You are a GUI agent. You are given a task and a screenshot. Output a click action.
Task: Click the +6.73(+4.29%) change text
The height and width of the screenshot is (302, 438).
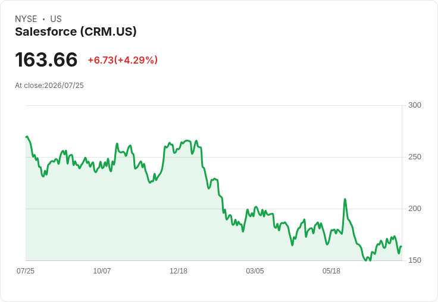123,60
